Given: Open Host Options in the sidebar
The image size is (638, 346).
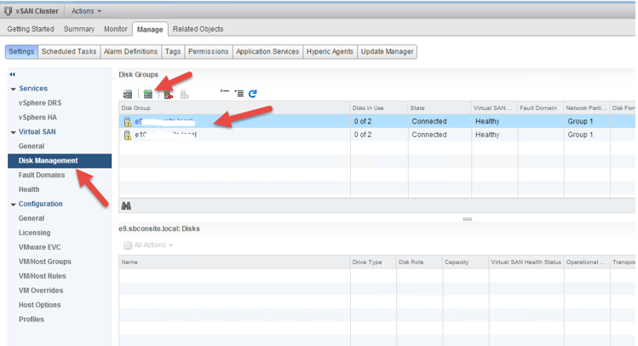Looking at the screenshot, I should [39, 305].
